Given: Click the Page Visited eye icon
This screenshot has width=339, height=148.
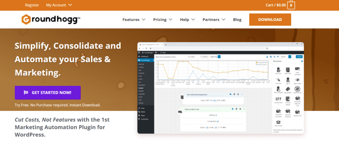Looking at the screenshot, I should [298, 80].
